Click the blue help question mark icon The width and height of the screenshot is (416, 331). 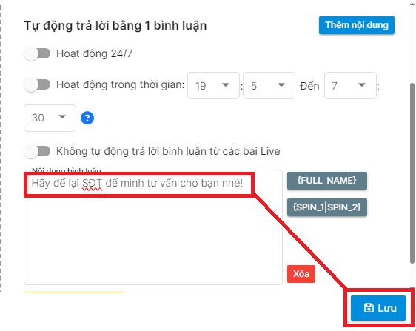point(87,118)
